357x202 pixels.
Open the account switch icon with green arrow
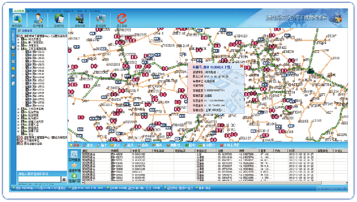[17, 18]
